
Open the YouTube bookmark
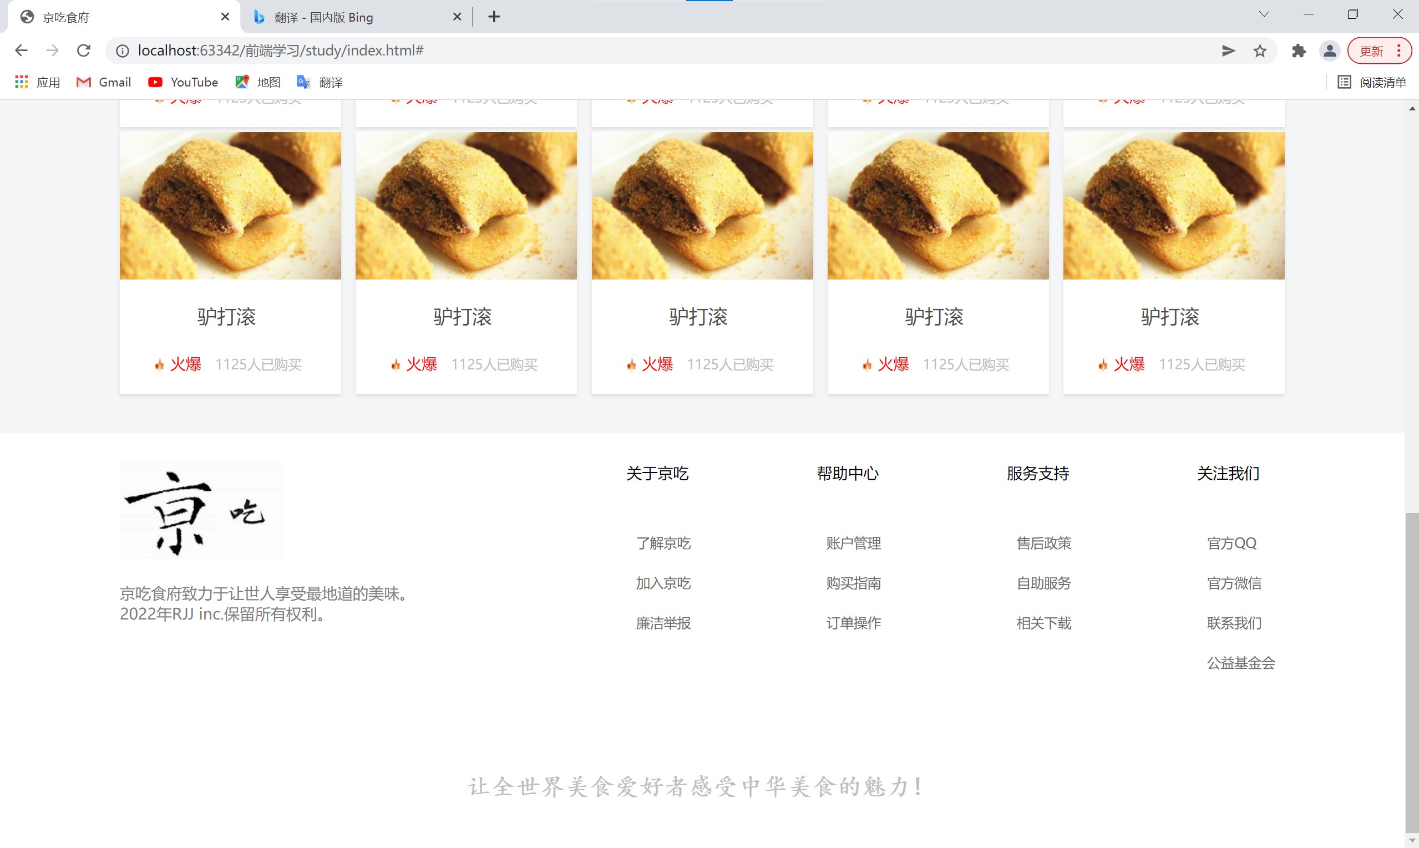pos(183,82)
